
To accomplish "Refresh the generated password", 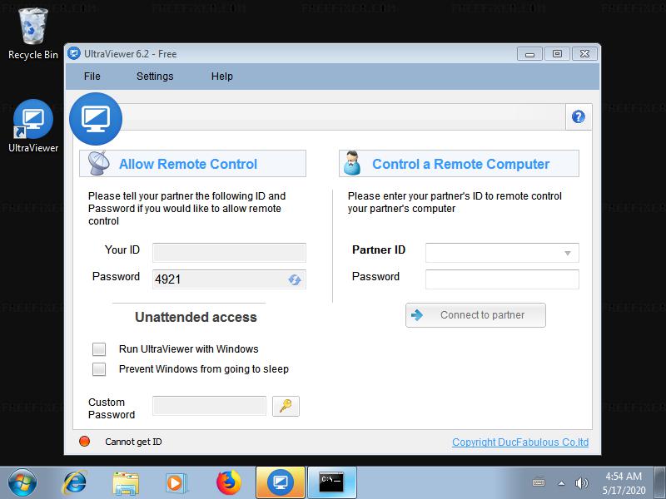I will tap(295, 279).
